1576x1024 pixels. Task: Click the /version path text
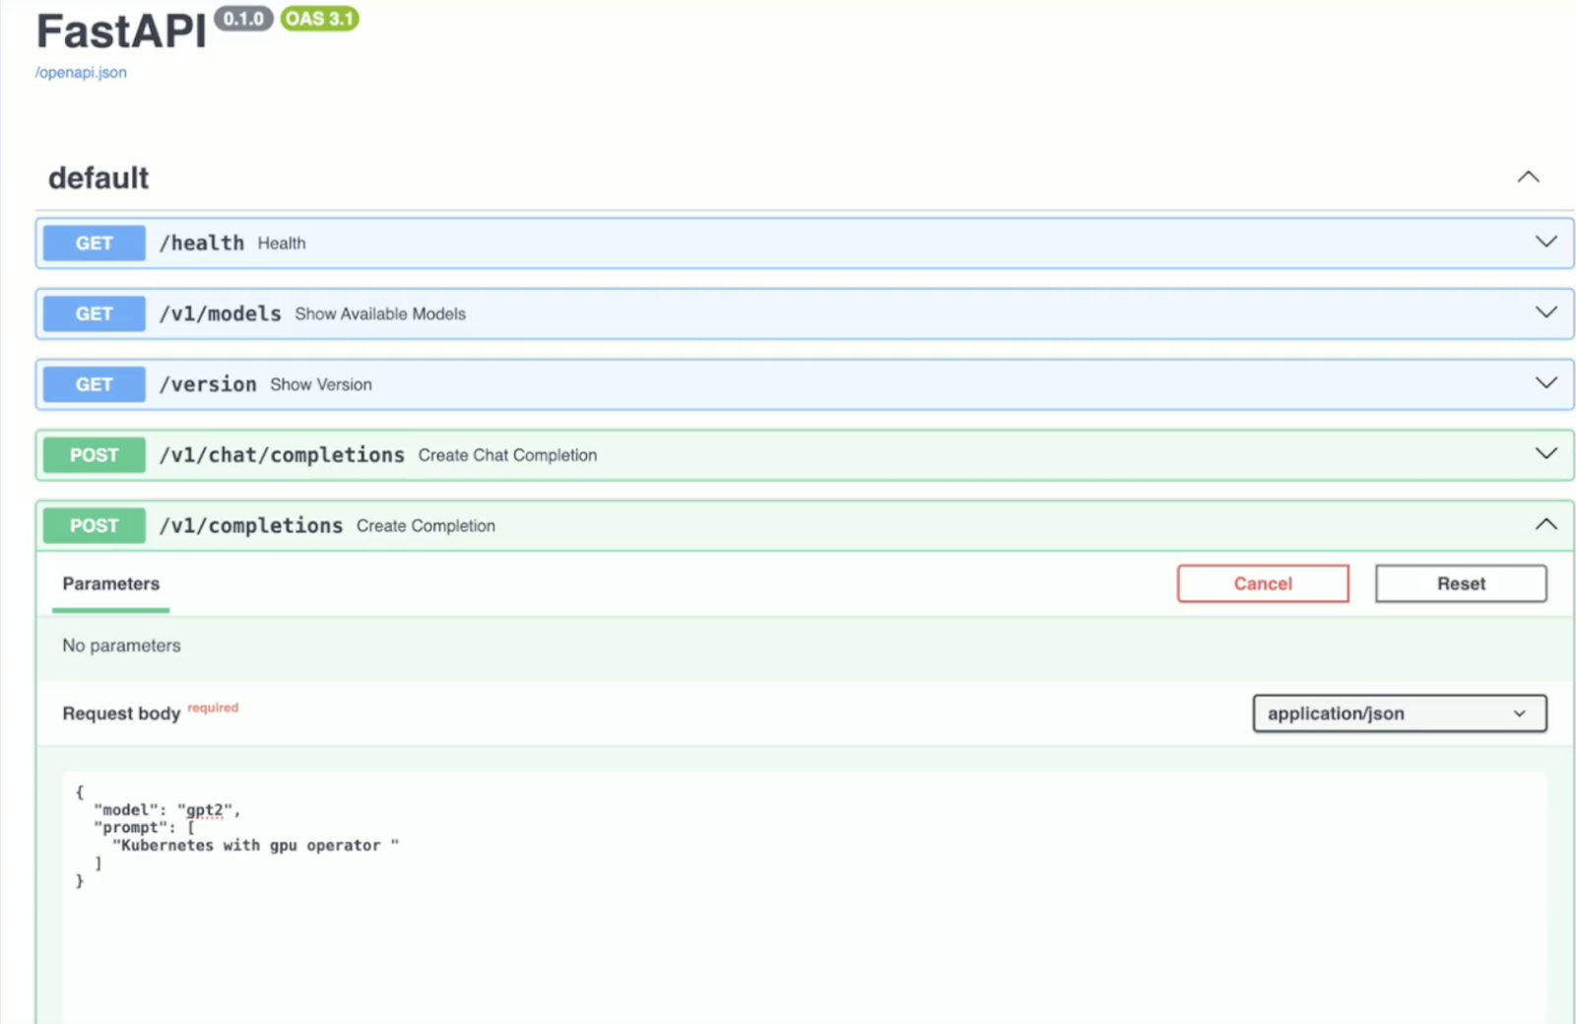[208, 384]
